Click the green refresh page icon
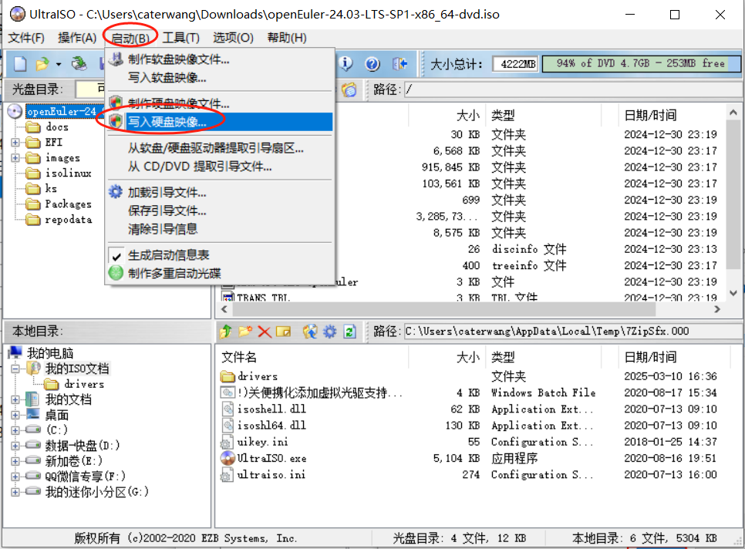Image resolution: width=745 pixels, height=549 pixels. [349, 331]
